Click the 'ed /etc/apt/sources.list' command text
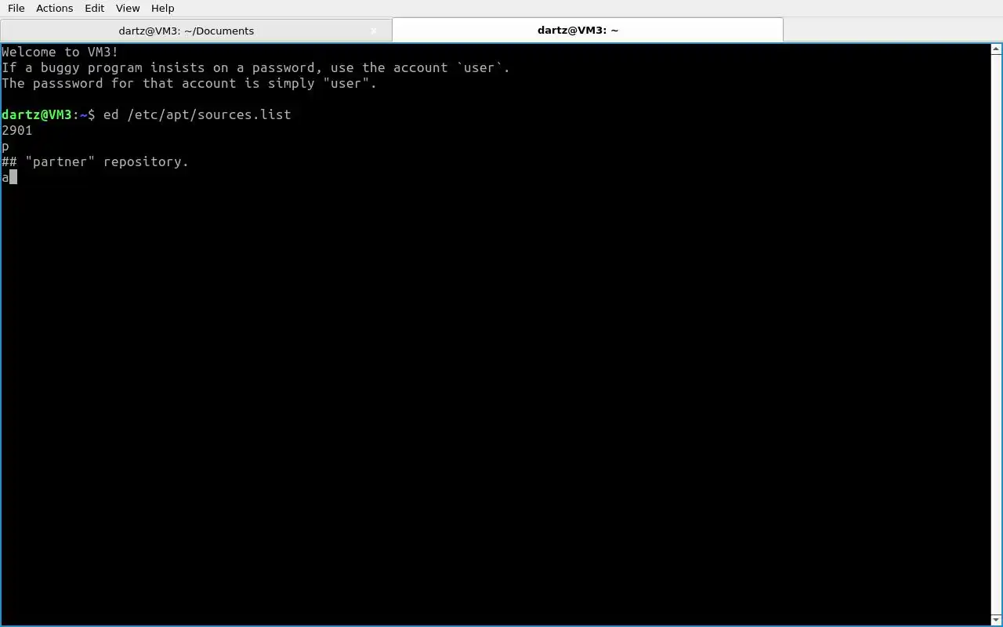The image size is (1003, 627). [197, 114]
